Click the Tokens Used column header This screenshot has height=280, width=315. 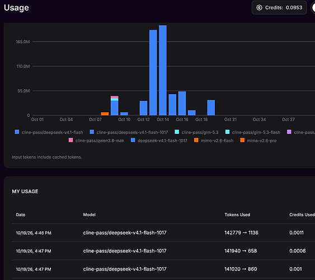[x=237, y=214]
